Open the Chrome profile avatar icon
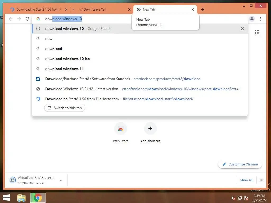271x203 pixels. pos(252,19)
